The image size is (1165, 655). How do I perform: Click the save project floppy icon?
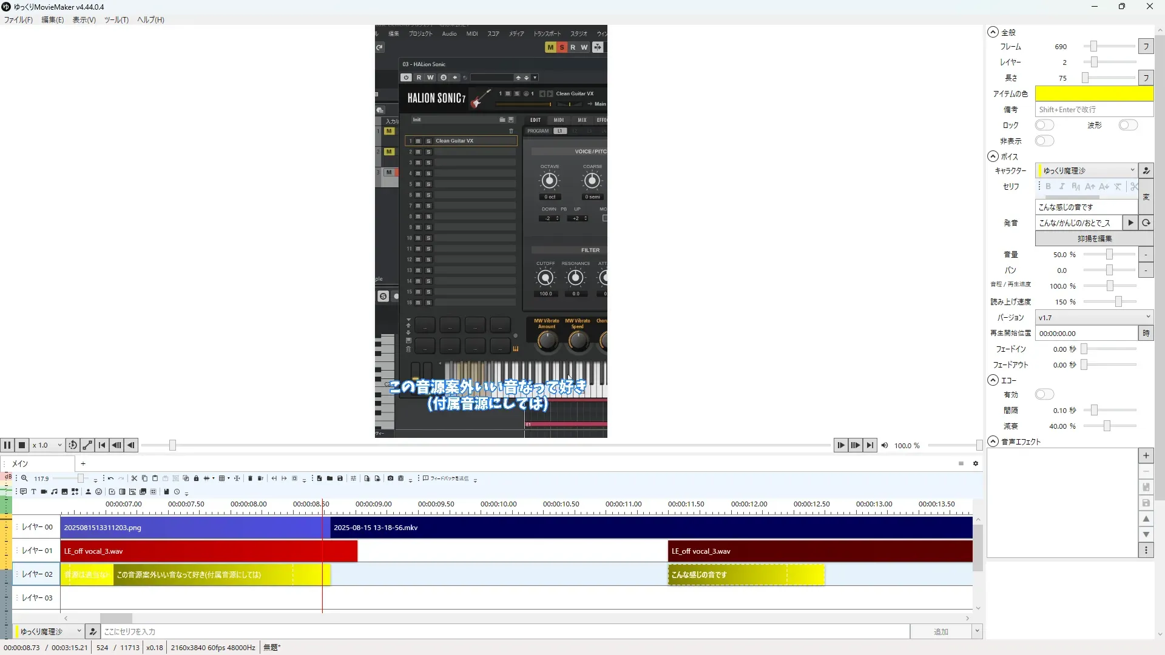340,479
